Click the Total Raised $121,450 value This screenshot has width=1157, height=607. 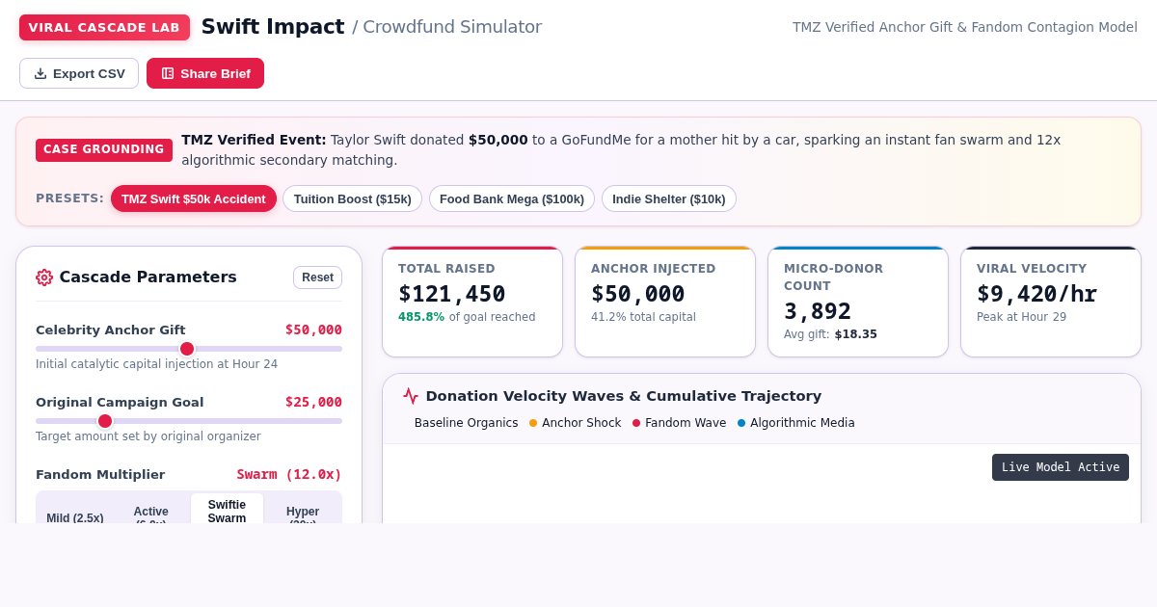(452, 294)
